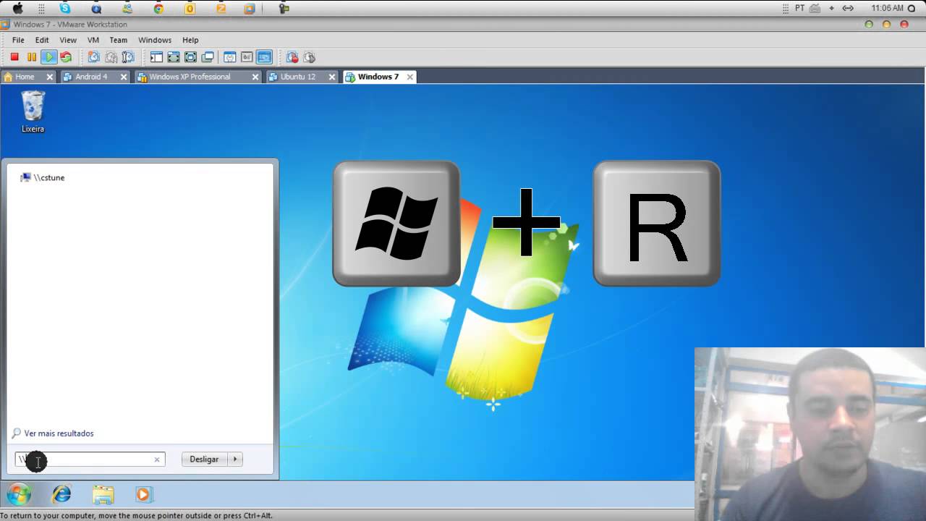The image size is (926, 521).
Task: Click the replay toolbar icon
Action: point(310,57)
